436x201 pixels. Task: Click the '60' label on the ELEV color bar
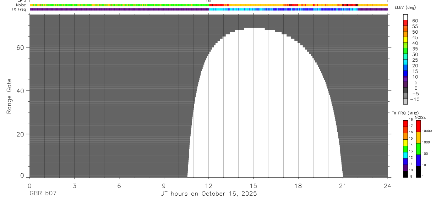415,21
